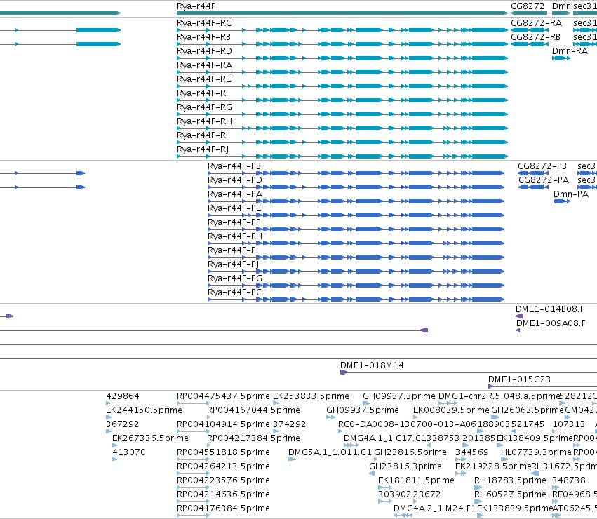Click EST RP004223576.5prime
This screenshot has width=597, height=519.
[x=223, y=481]
